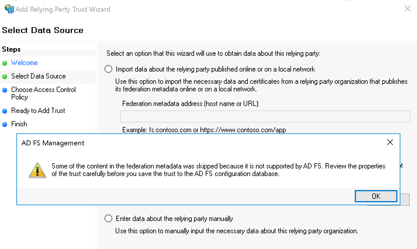The image size is (417, 249).
Task: Go to the Finish step in sidebar
Action: pos(19,124)
